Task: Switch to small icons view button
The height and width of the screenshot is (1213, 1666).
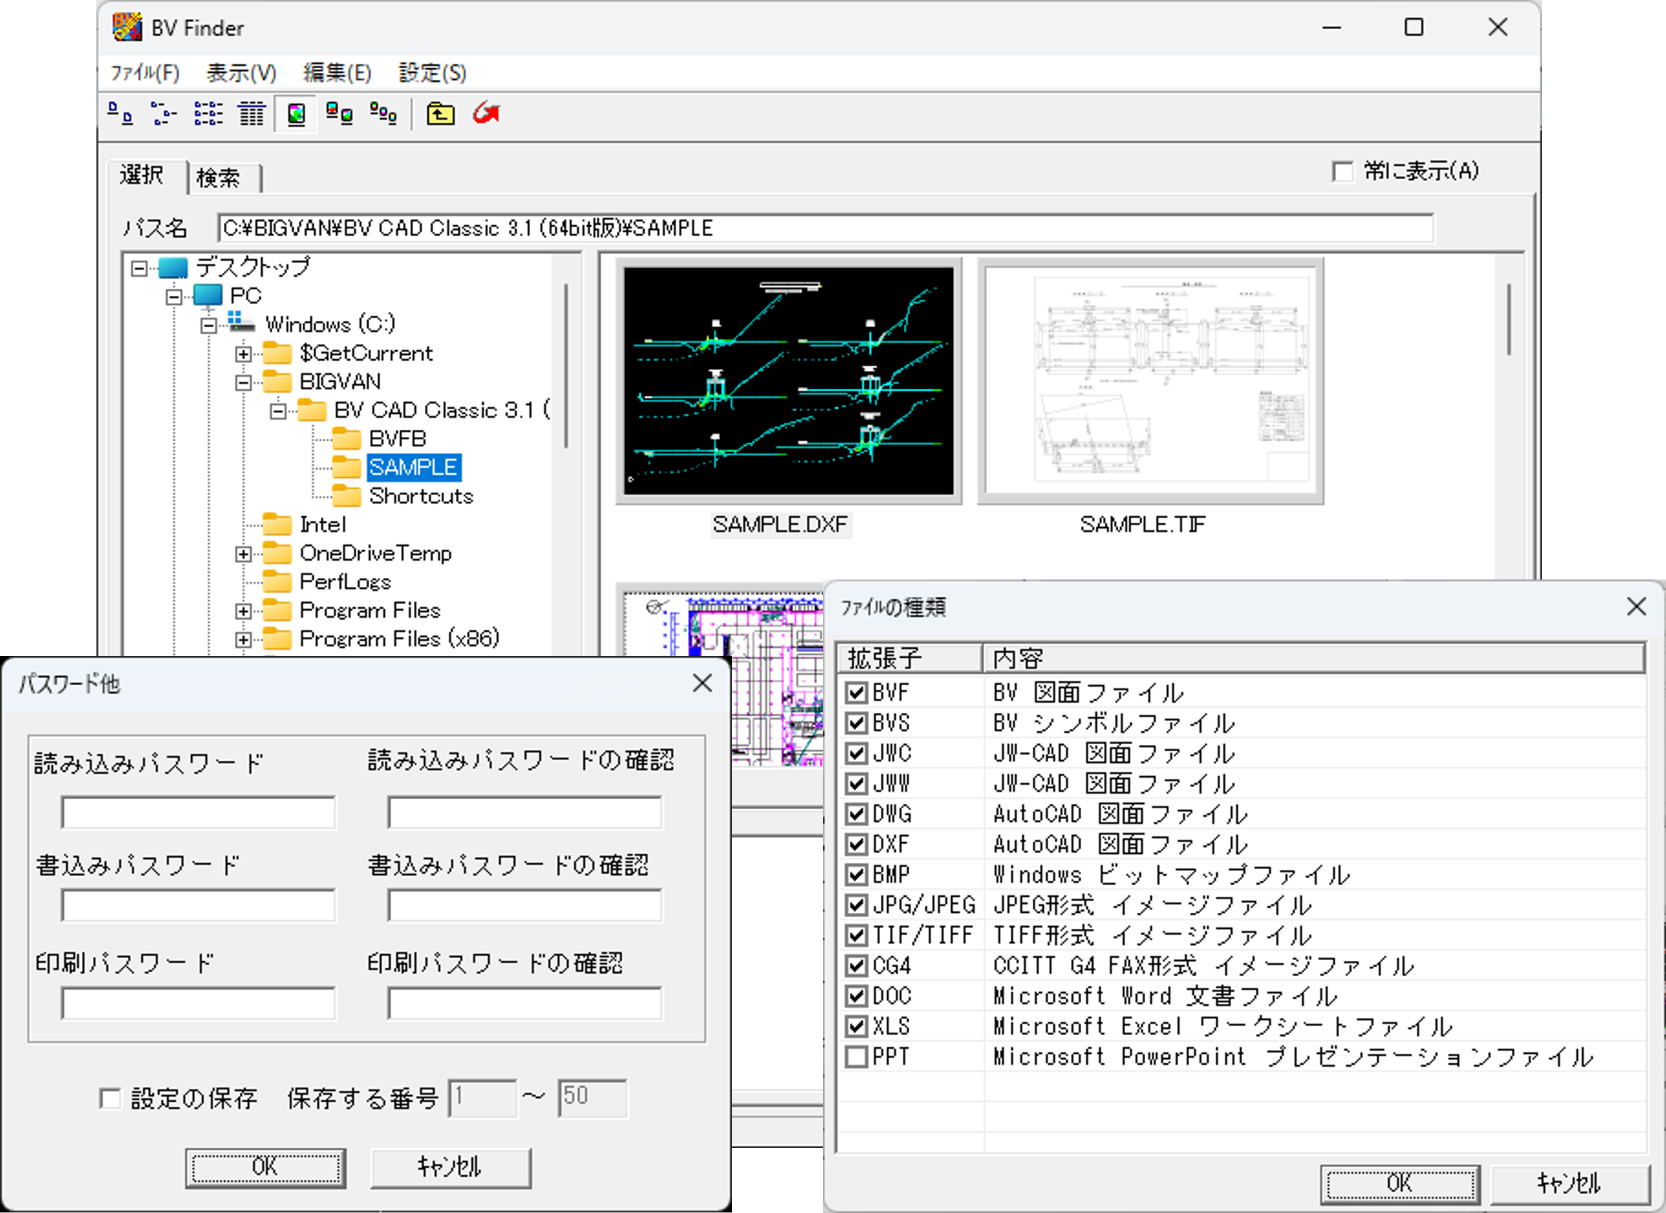Action: pyautogui.click(x=164, y=115)
